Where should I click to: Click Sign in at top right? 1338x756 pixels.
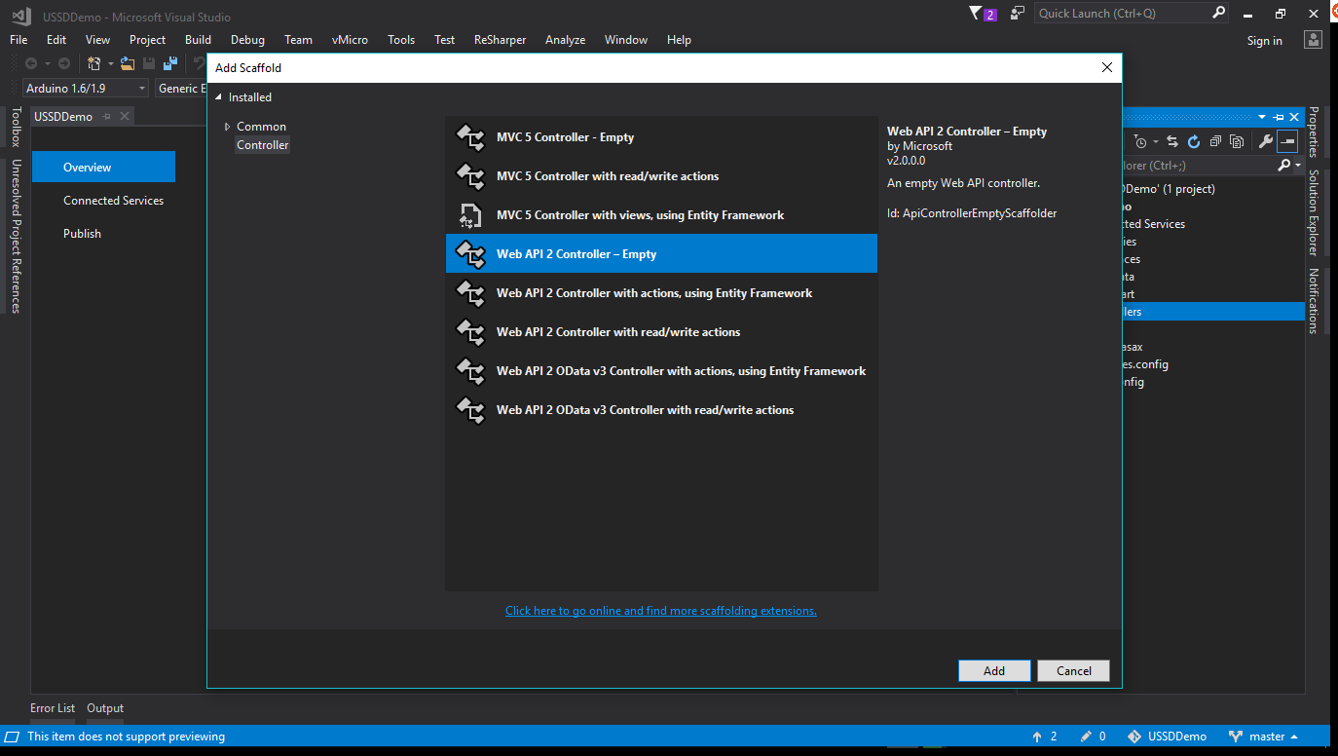(x=1265, y=40)
